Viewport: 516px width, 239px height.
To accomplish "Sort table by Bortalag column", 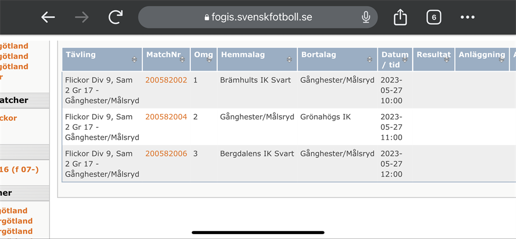I will click(x=337, y=59).
